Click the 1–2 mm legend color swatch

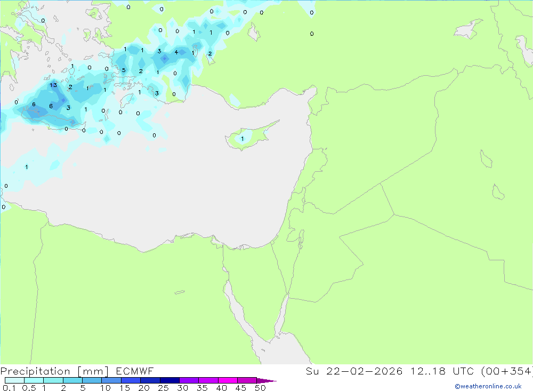(53, 380)
